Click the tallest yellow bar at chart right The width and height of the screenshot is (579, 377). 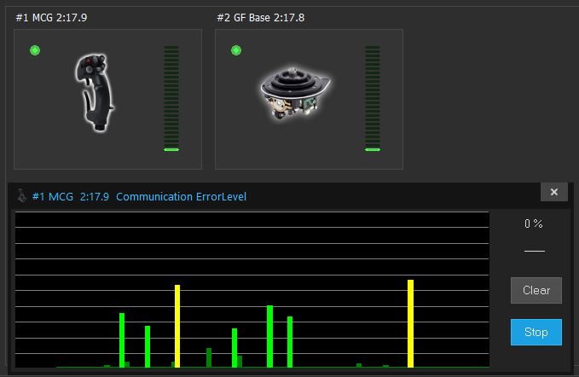click(410, 324)
